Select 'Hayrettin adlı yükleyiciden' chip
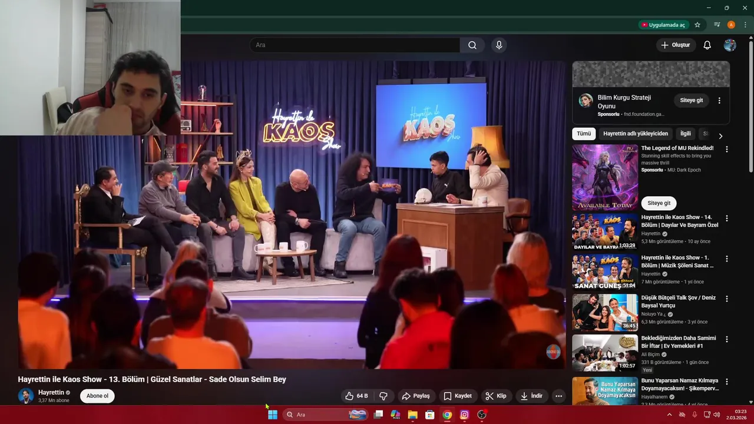754x424 pixels. 636,134
